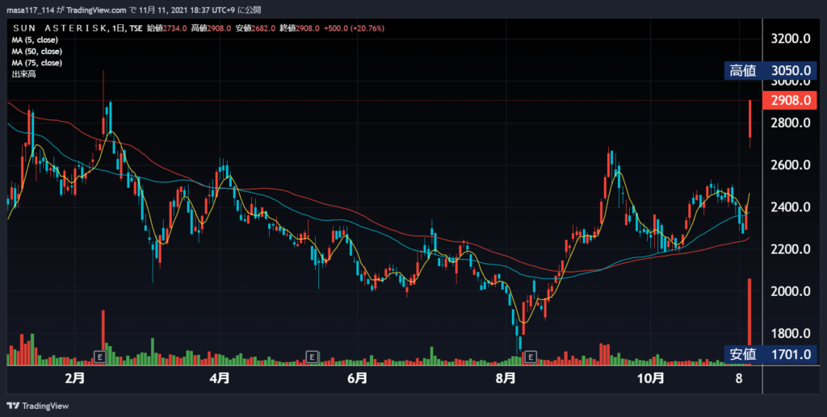The image size is (827, 417).
Task: Click the 高値2908.0 value in the header
Action: pos(211,28)
